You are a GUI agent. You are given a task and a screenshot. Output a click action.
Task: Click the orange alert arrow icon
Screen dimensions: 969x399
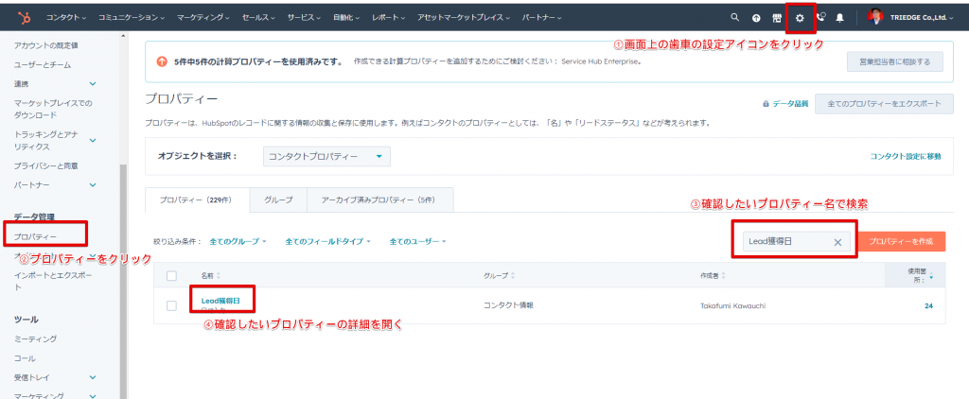click(x=161, y=61)
